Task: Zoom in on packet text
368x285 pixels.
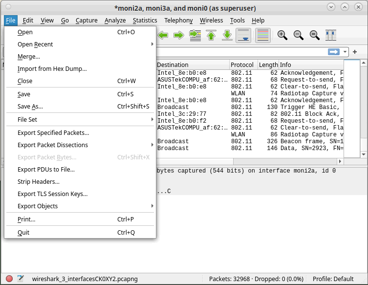Action: coord(282,36)
